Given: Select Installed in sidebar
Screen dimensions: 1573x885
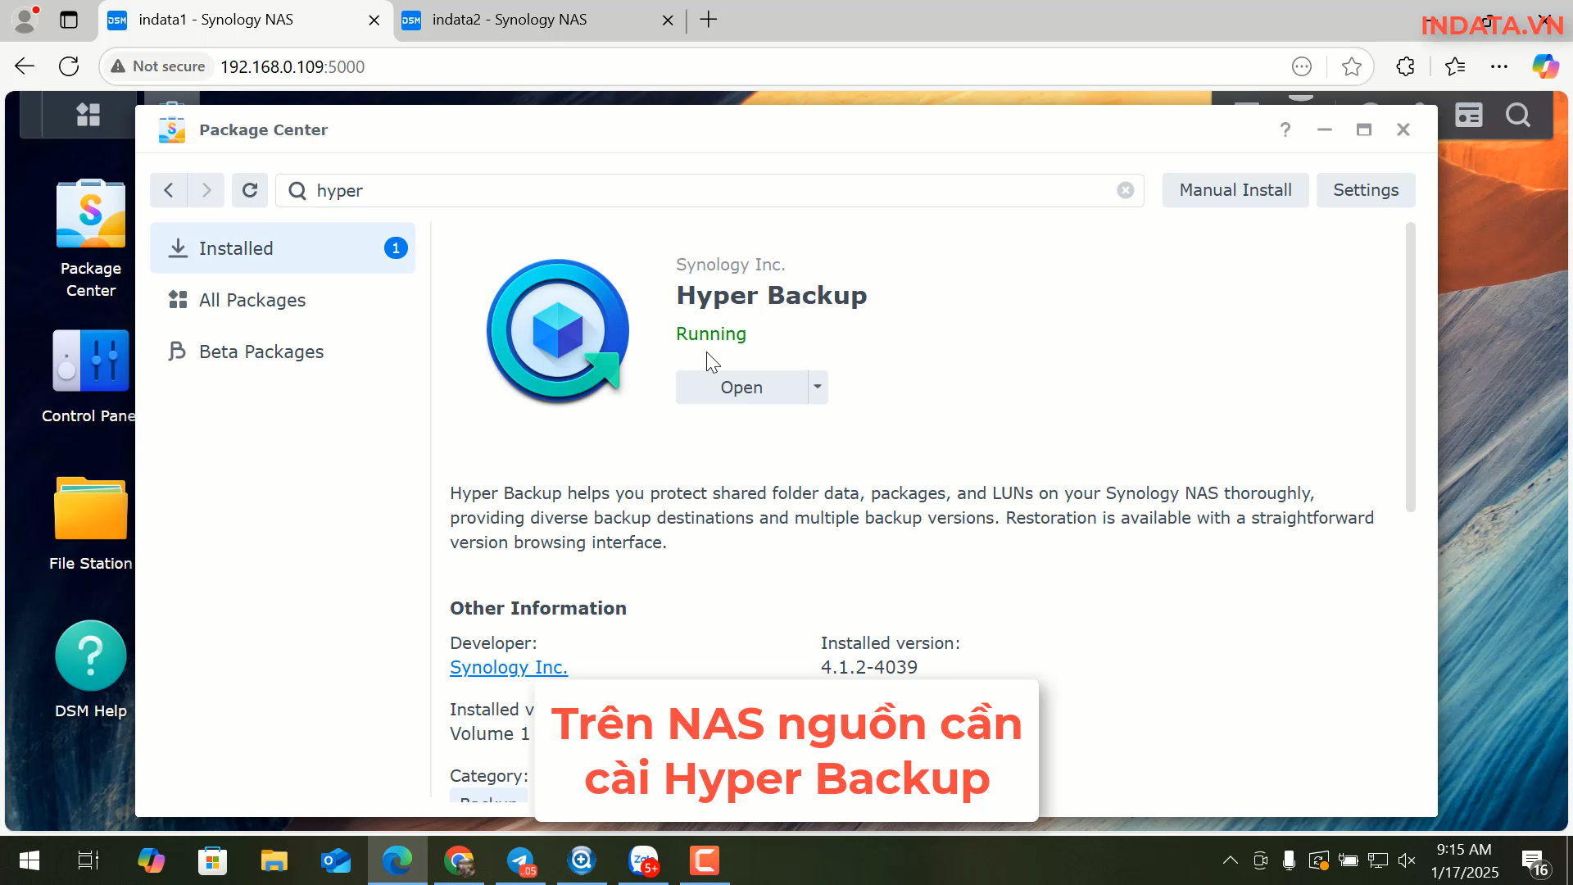Looking at the screenshot, I should [283, 248].
